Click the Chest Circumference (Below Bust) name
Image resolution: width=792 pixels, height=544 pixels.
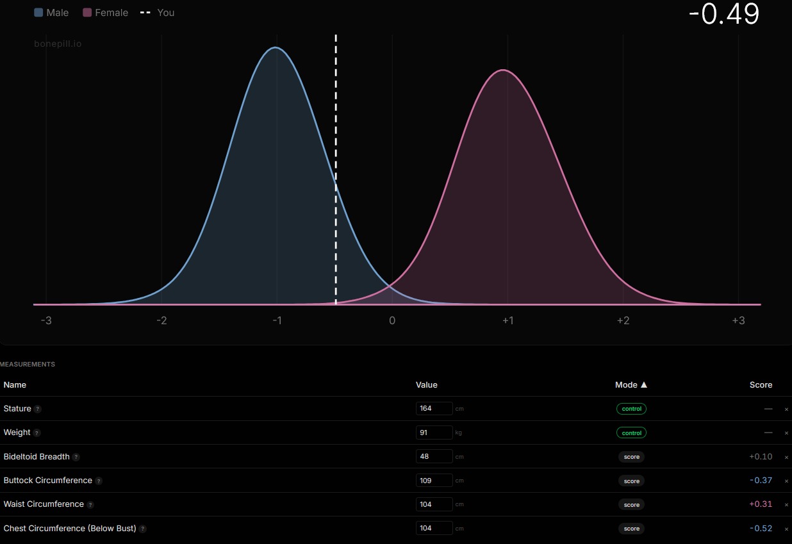click(70, 529)
